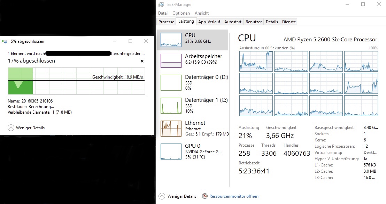Viewport: 386px width, 204px height.
Task: Cancel the download with the X button
Action: [142, 61]
